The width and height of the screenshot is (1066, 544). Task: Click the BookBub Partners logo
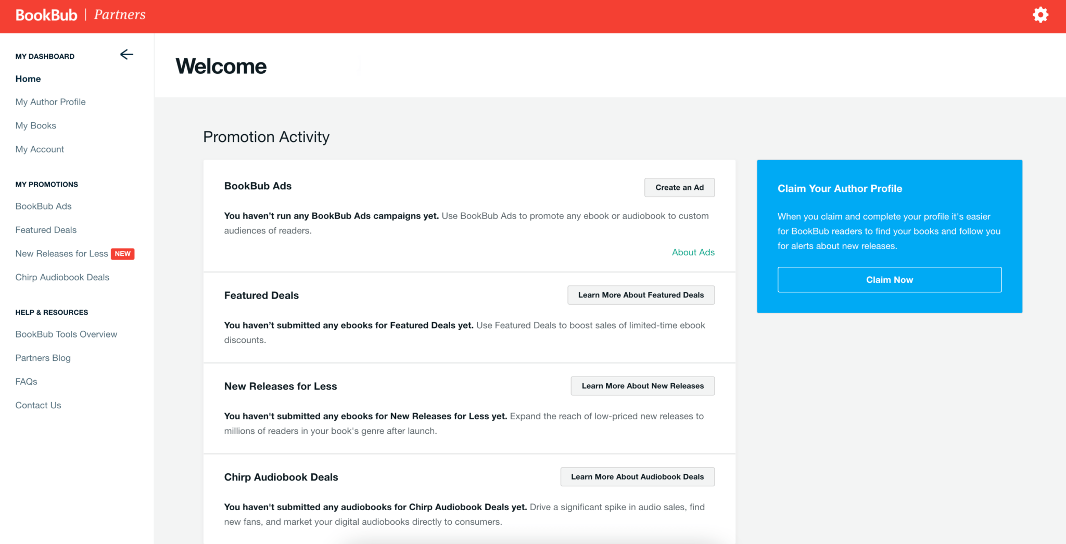click(80, 15)
